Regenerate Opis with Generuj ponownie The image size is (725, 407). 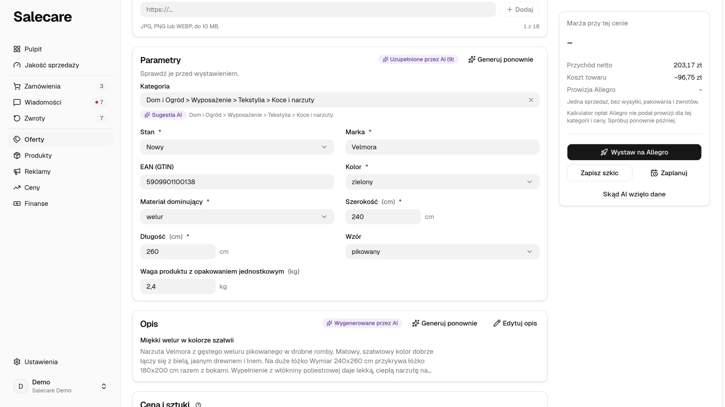(x=445, y=323)
